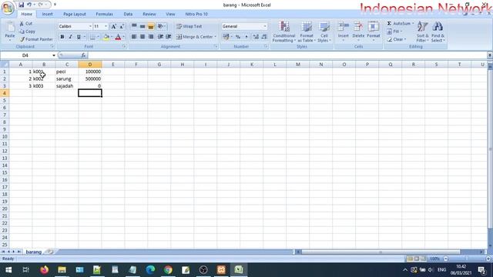This screenshot has height=277, width=493.
Task: Apply comma style number format
Action: click(x=246, y=37)
